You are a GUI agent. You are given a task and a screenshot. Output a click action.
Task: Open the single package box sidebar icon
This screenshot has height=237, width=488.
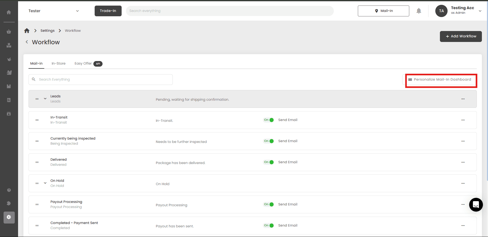tap(9, 86)
